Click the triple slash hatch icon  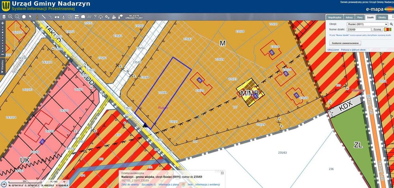pos(89,17)
